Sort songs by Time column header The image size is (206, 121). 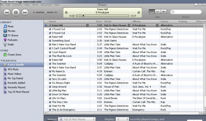point(96,21)
